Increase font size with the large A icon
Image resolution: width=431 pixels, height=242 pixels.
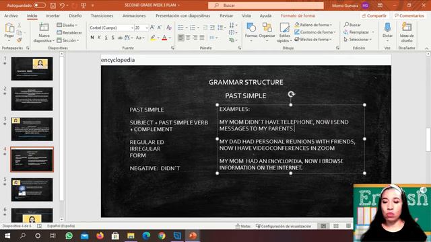(152, 28)
